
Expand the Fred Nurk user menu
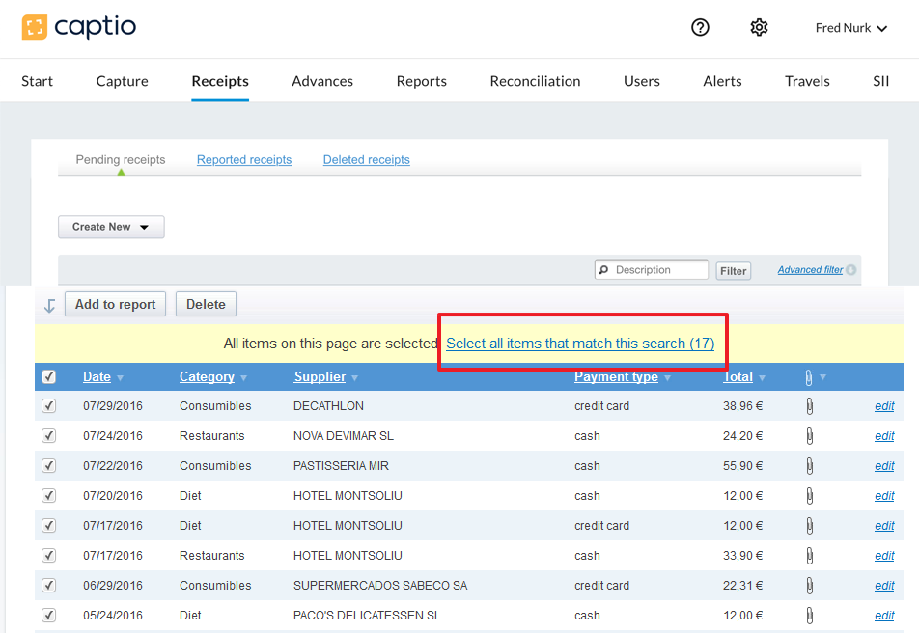[x=850, y=28]
